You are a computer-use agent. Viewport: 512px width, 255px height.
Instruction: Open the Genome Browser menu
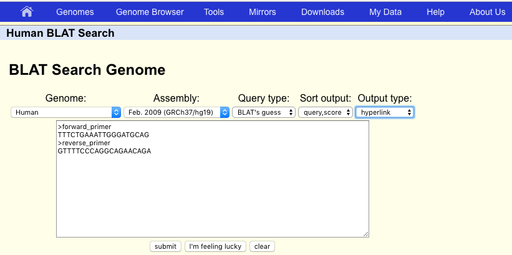coord(150,12)
